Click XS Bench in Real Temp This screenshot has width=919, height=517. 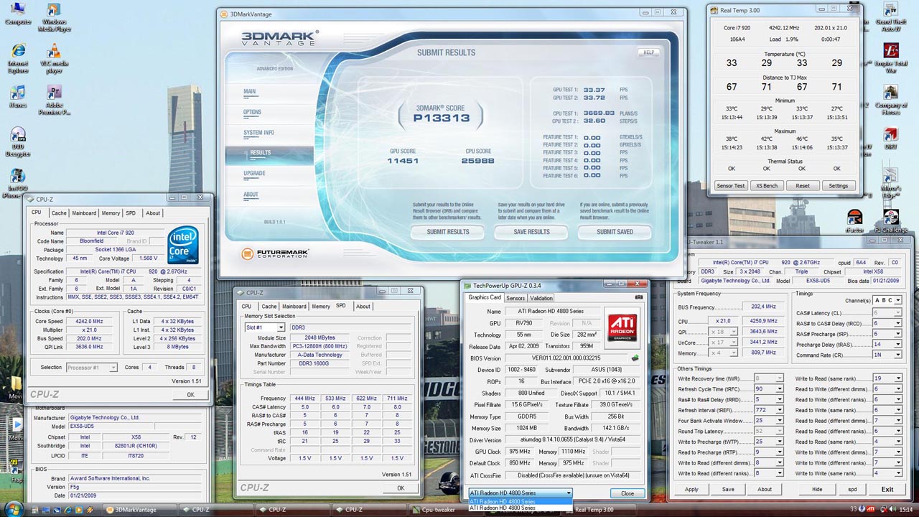[x=767, y=186]
